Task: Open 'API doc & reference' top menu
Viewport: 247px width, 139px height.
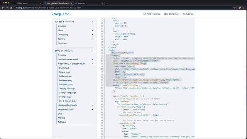Action: [152, 14]
